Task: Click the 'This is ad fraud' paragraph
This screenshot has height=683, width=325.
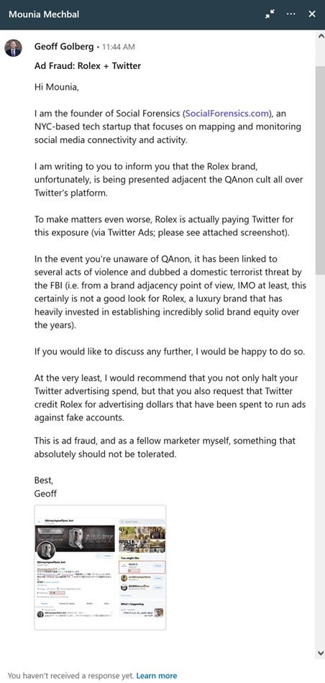Action: (x=165, y=447)
